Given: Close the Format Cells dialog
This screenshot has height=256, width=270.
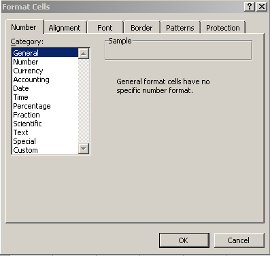Looking at the screenshot, I should coord(262,7).
